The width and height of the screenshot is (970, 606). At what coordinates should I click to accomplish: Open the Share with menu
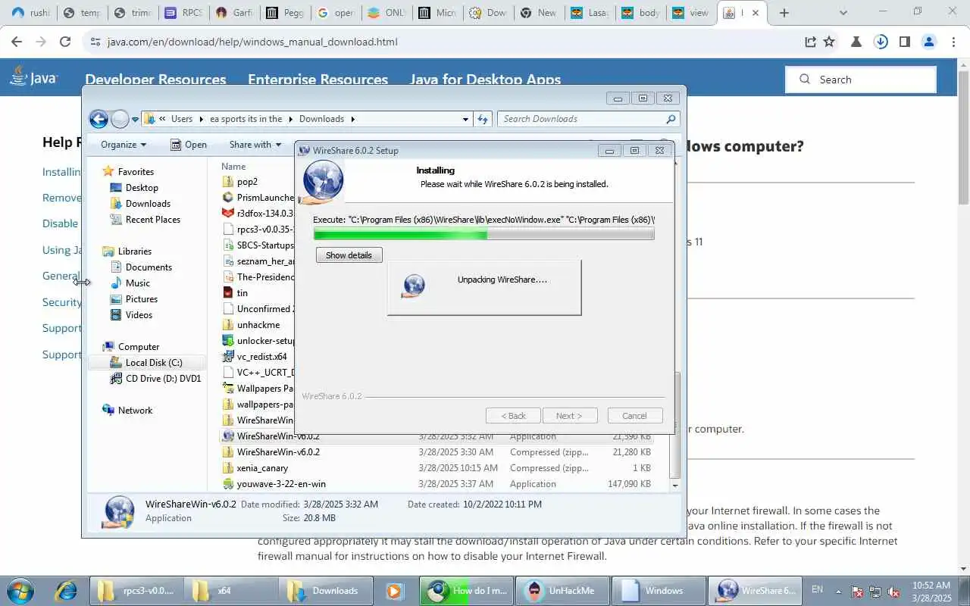pos(255,145)
